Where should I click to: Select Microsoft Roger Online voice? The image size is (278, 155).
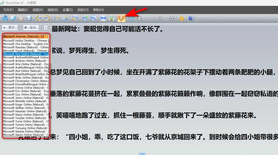[x=26, y=105]
